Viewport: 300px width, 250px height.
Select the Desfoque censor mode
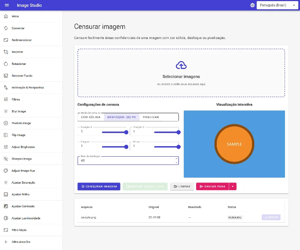click(121, 117)
